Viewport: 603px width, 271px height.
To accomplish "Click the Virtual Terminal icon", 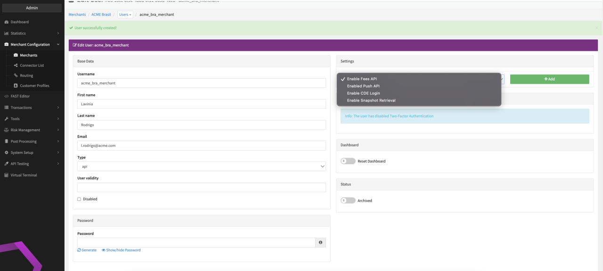I will 7,175.
